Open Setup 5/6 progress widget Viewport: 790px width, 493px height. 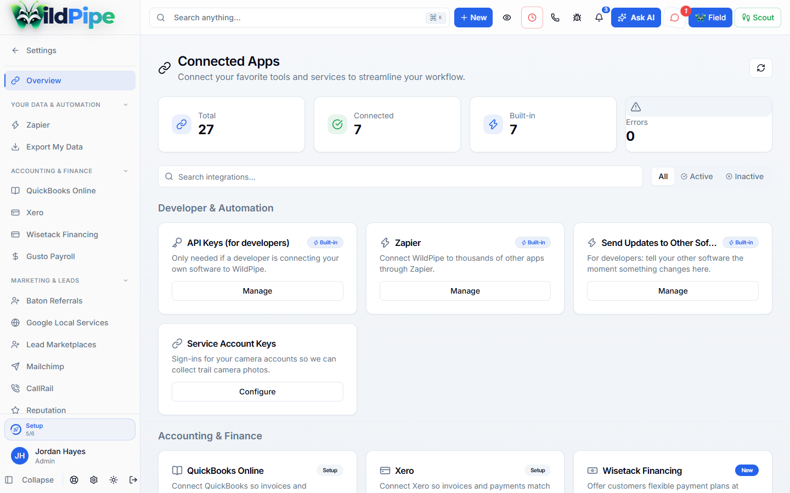tap(70, 429)
